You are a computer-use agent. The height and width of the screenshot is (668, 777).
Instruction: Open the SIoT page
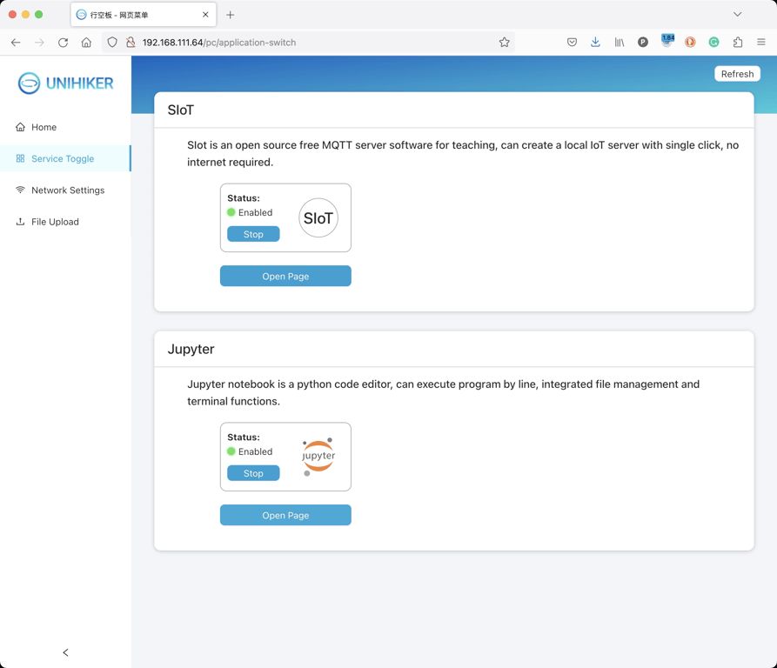(285, 276)
